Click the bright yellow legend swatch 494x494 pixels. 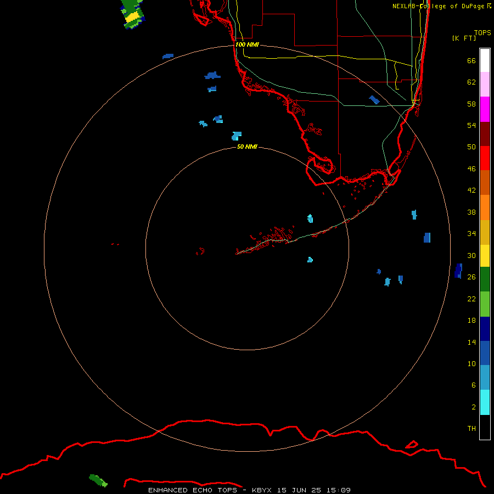tap(485, 256)
